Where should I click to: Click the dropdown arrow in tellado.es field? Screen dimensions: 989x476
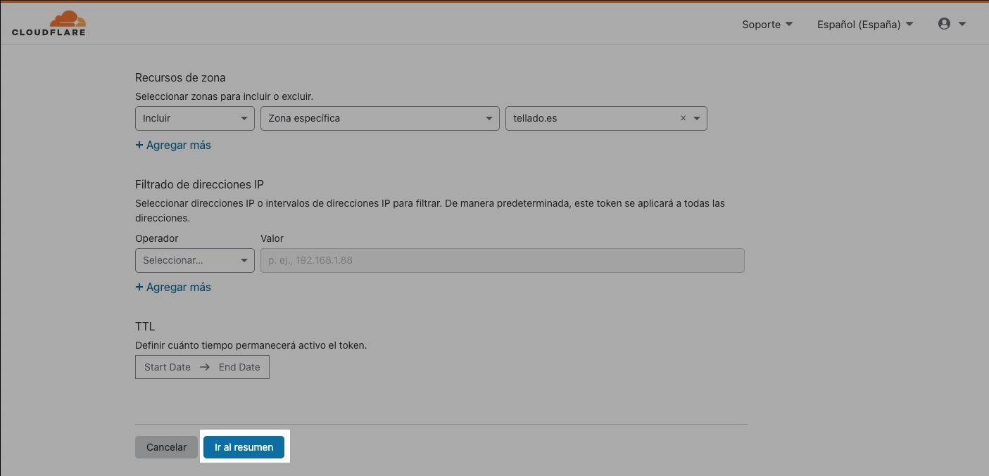[x=697, y=118]
